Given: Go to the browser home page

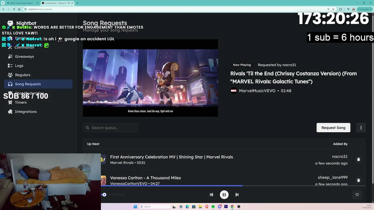Looking at the screenshot, I should (19, 9).
